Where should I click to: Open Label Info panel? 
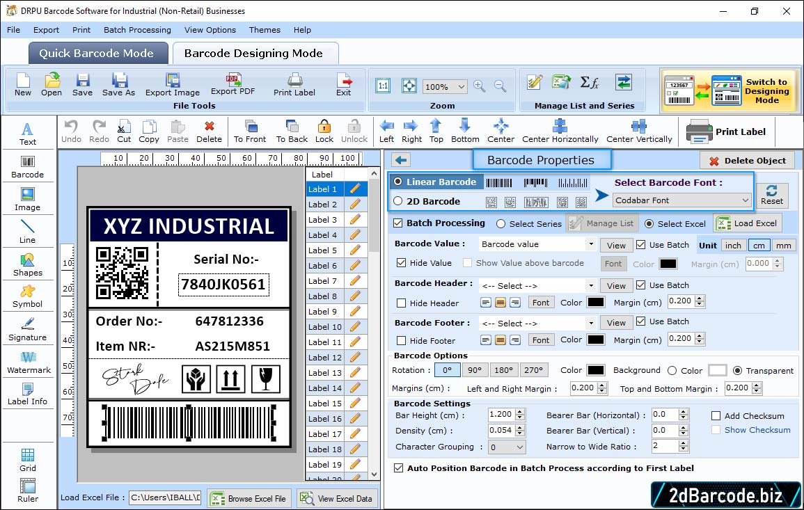[x=27, y=395]
